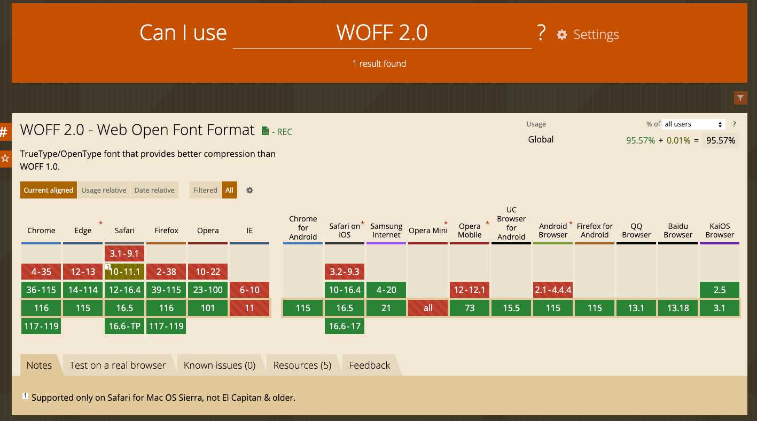The image size is (757, 421).
Task: Select the Safari on iOS 3.2-9.3 cell
Action: [345, 272]
